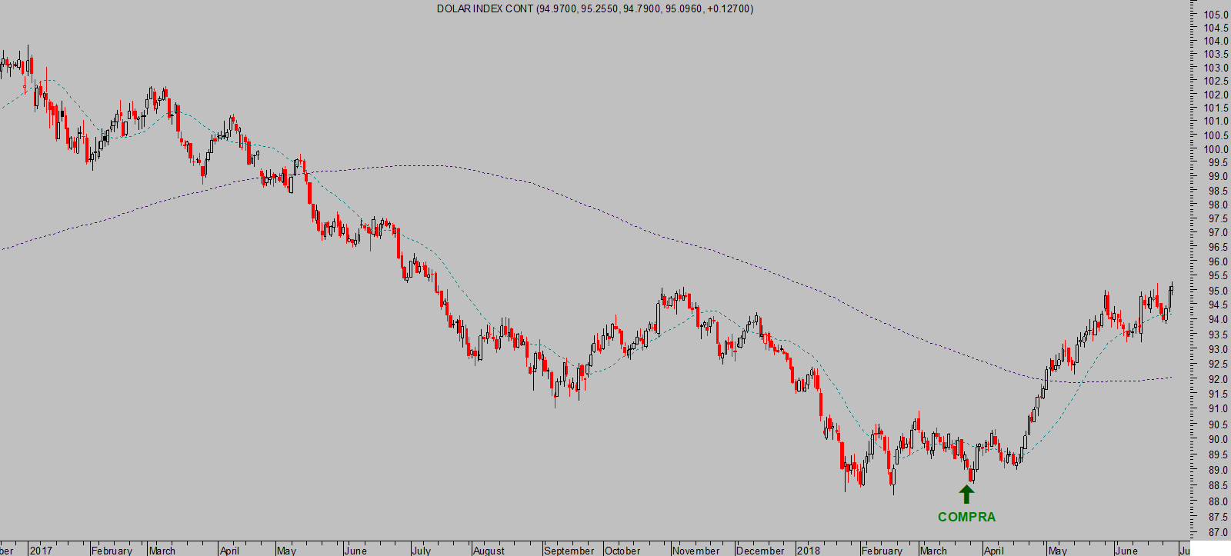Choose the October label on the time axis
1231x556 pixels.
[622, 550]
